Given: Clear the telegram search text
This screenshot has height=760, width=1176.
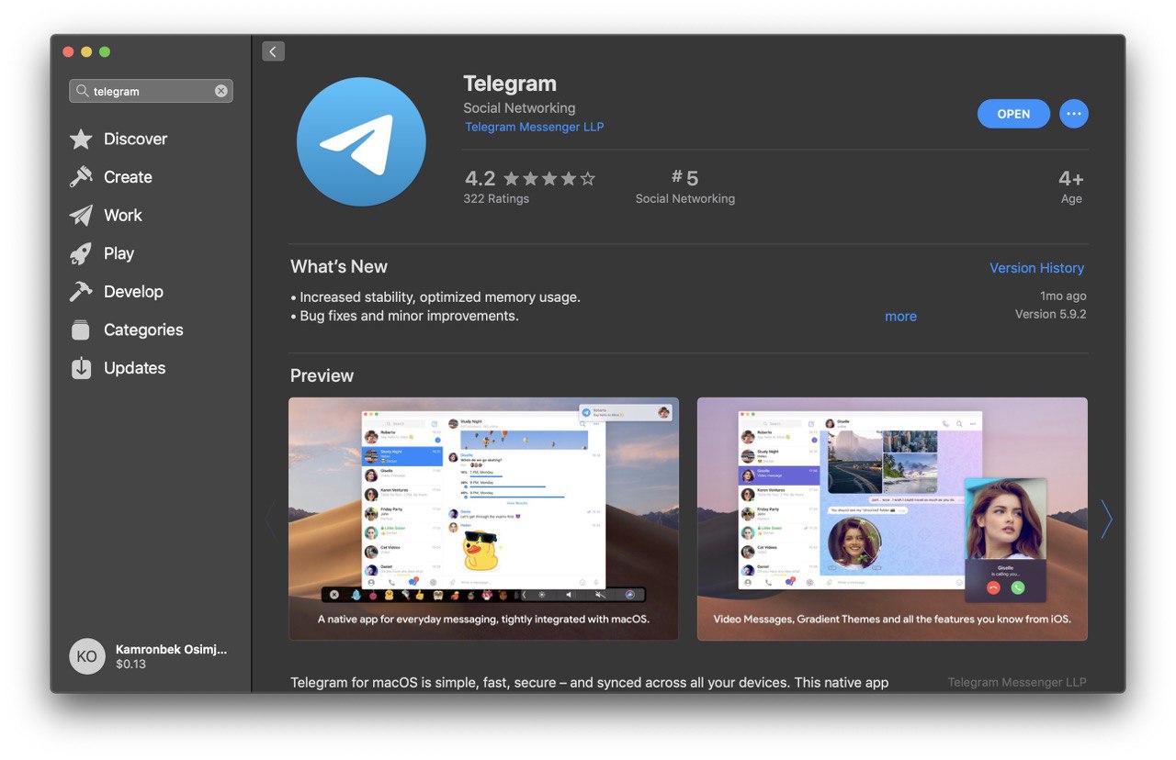Looking at the screenshot, I should coord(221,91).
